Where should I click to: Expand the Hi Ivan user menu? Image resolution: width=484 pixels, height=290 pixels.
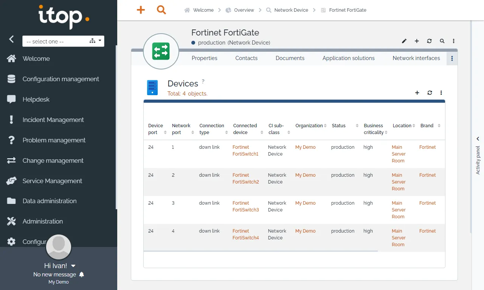(73, 266)
